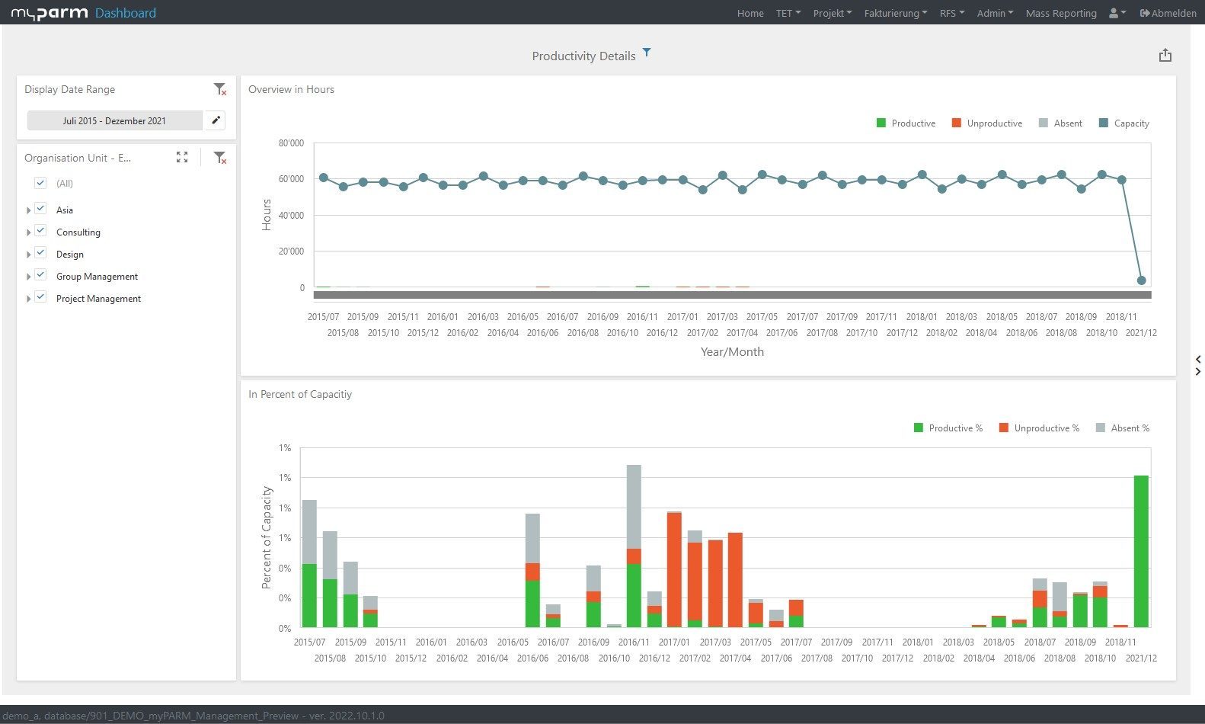The width and height of the screenshot is (1205, 724).
Task: Click the export share icon at top right
Action: coord(1165,56)
